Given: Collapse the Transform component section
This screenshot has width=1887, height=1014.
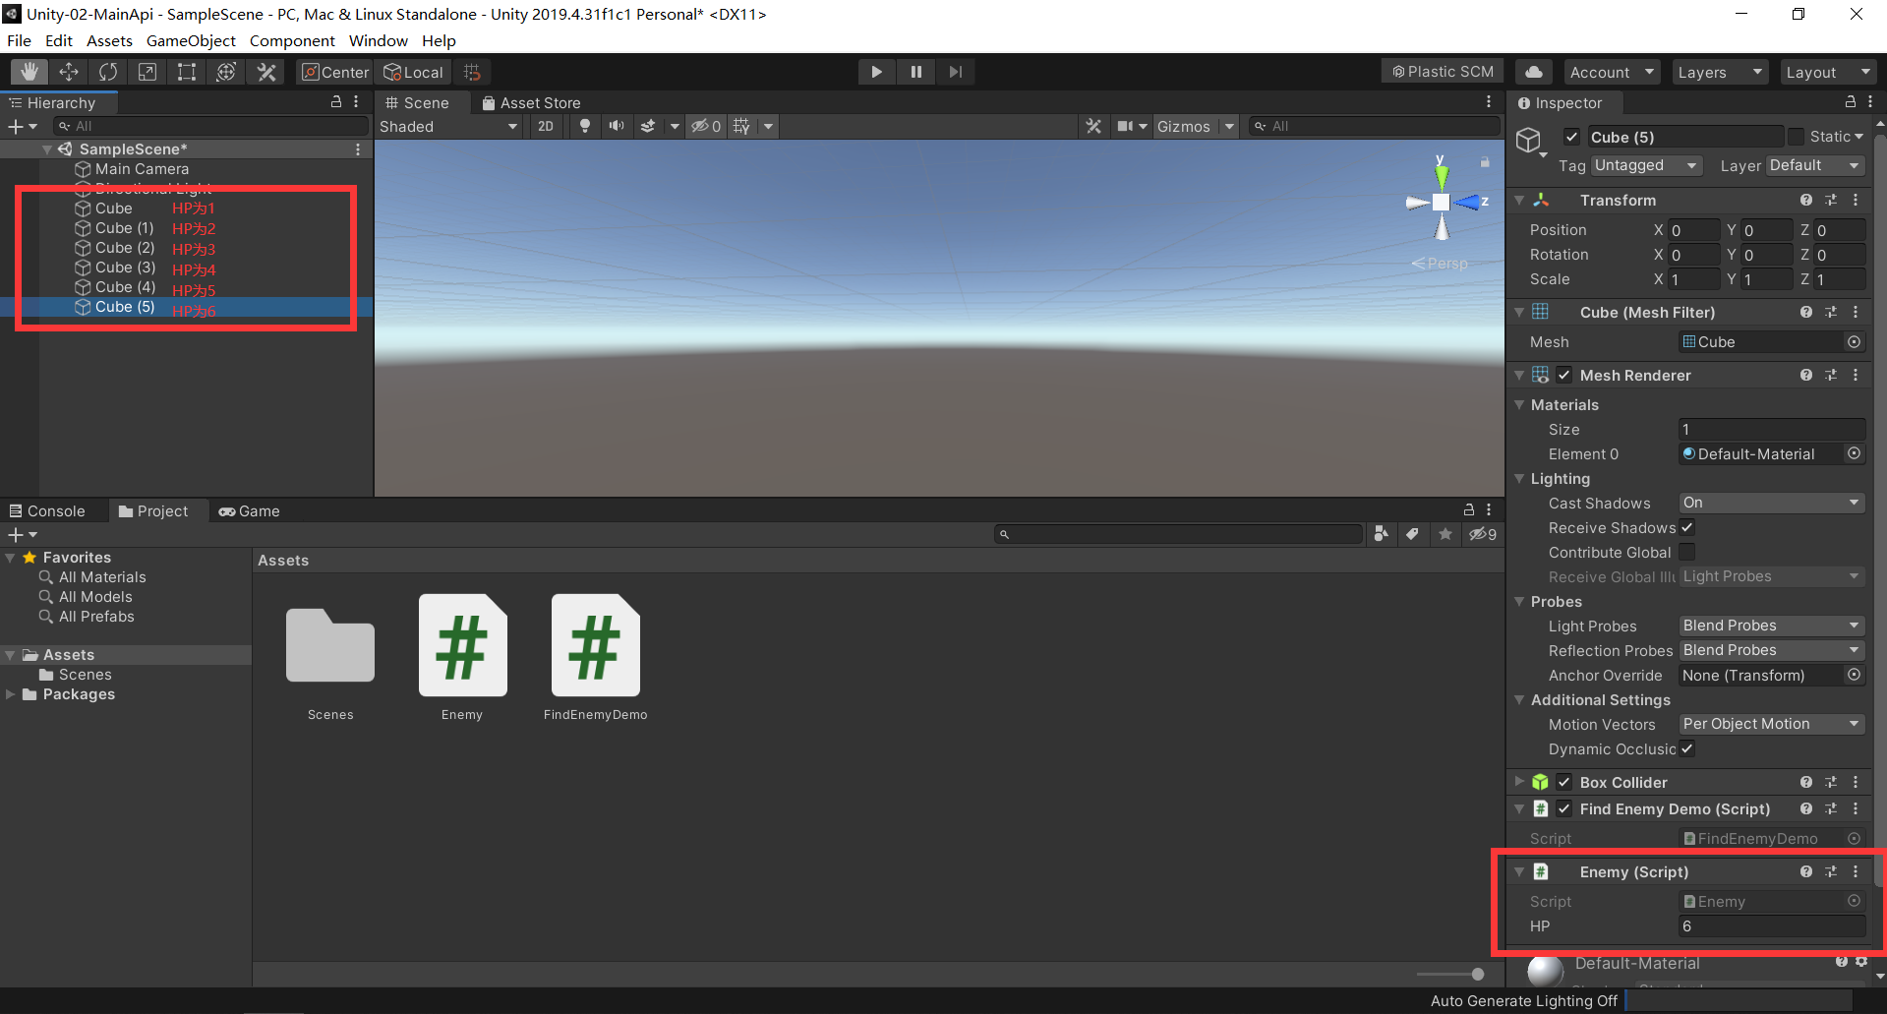Looking at the screenshot, I should coord(1519,200).
